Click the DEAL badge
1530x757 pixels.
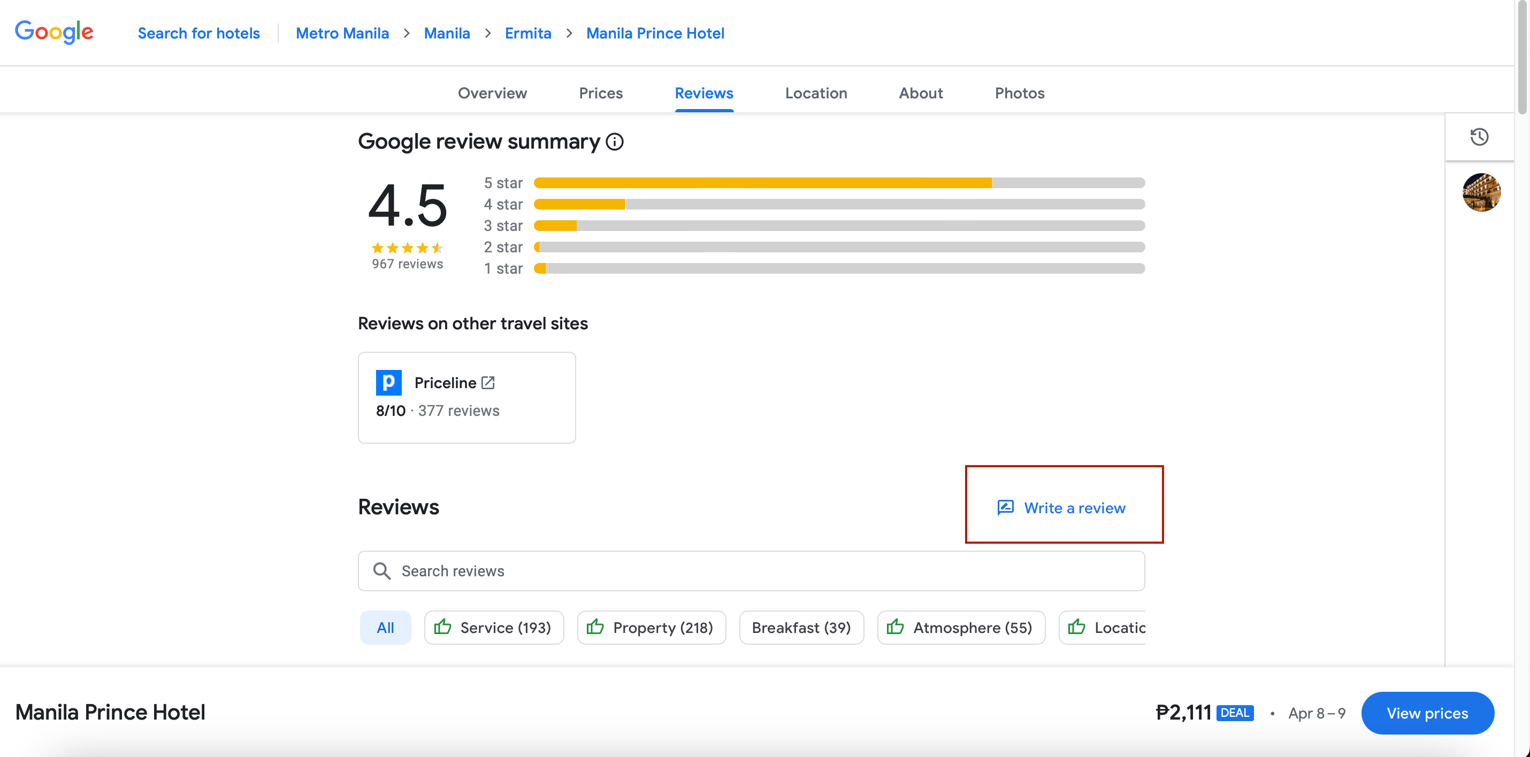(x=1235, y=713)
